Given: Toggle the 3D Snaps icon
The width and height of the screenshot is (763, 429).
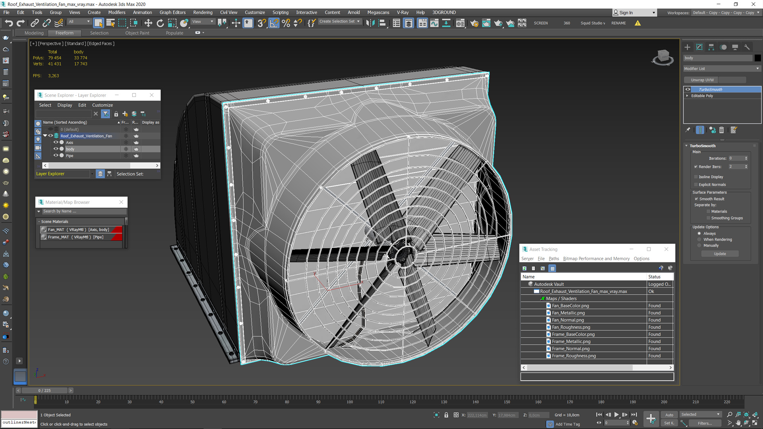Looking at the screenshot, I should [x=261, y=23].
